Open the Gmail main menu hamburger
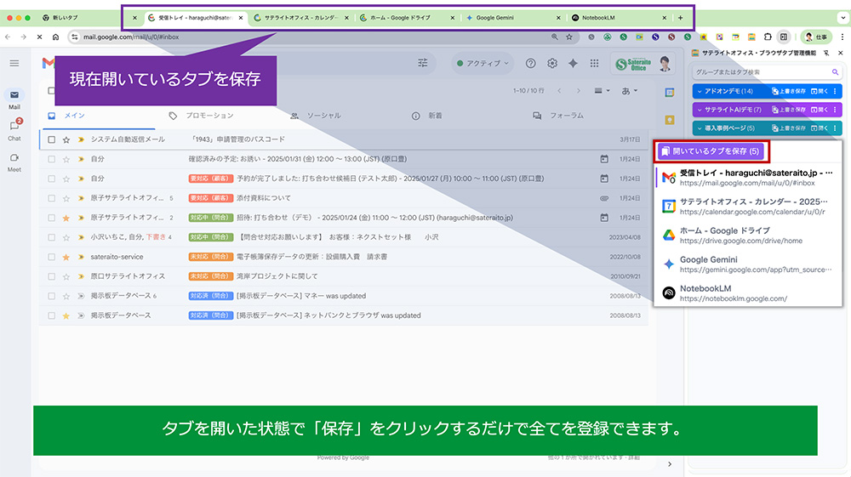851x477 pixels. coord(14,64)
